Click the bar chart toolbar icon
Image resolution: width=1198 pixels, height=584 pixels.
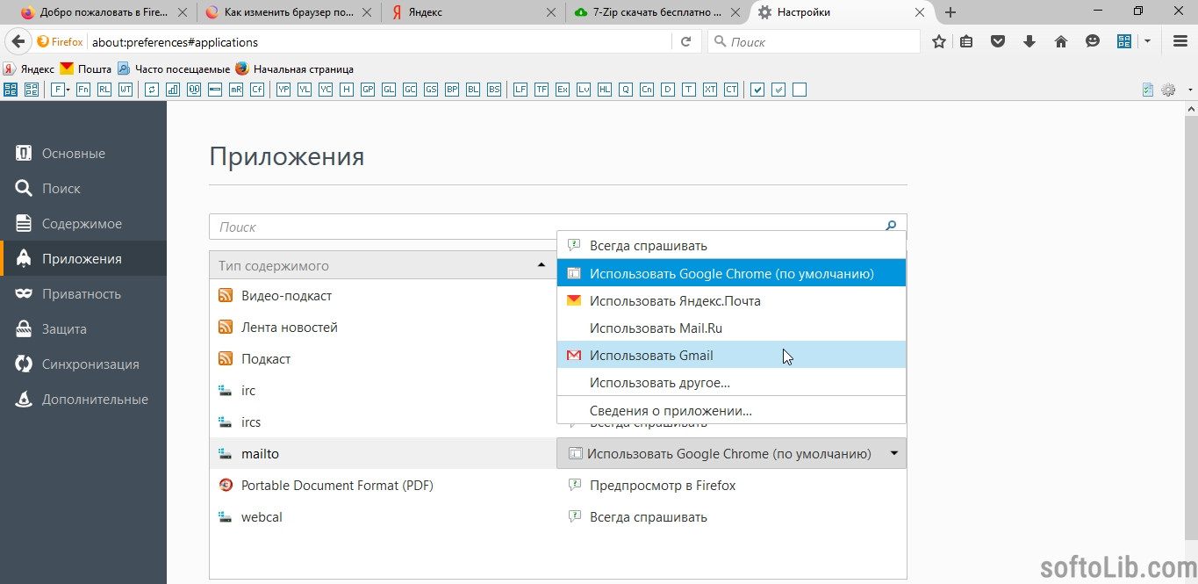[173, 90]
